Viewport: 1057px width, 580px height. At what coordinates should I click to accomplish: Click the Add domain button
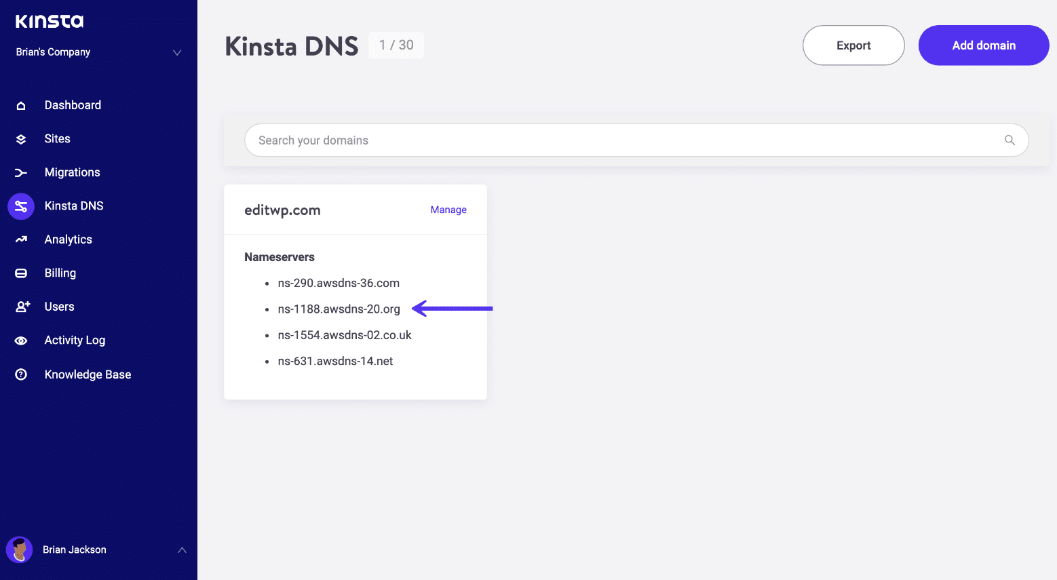(983, 45)
